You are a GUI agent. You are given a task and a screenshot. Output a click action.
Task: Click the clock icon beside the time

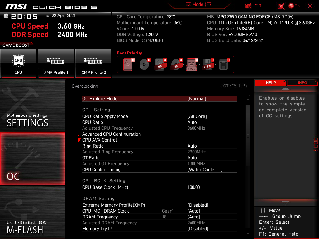click(x=6, y=16)
